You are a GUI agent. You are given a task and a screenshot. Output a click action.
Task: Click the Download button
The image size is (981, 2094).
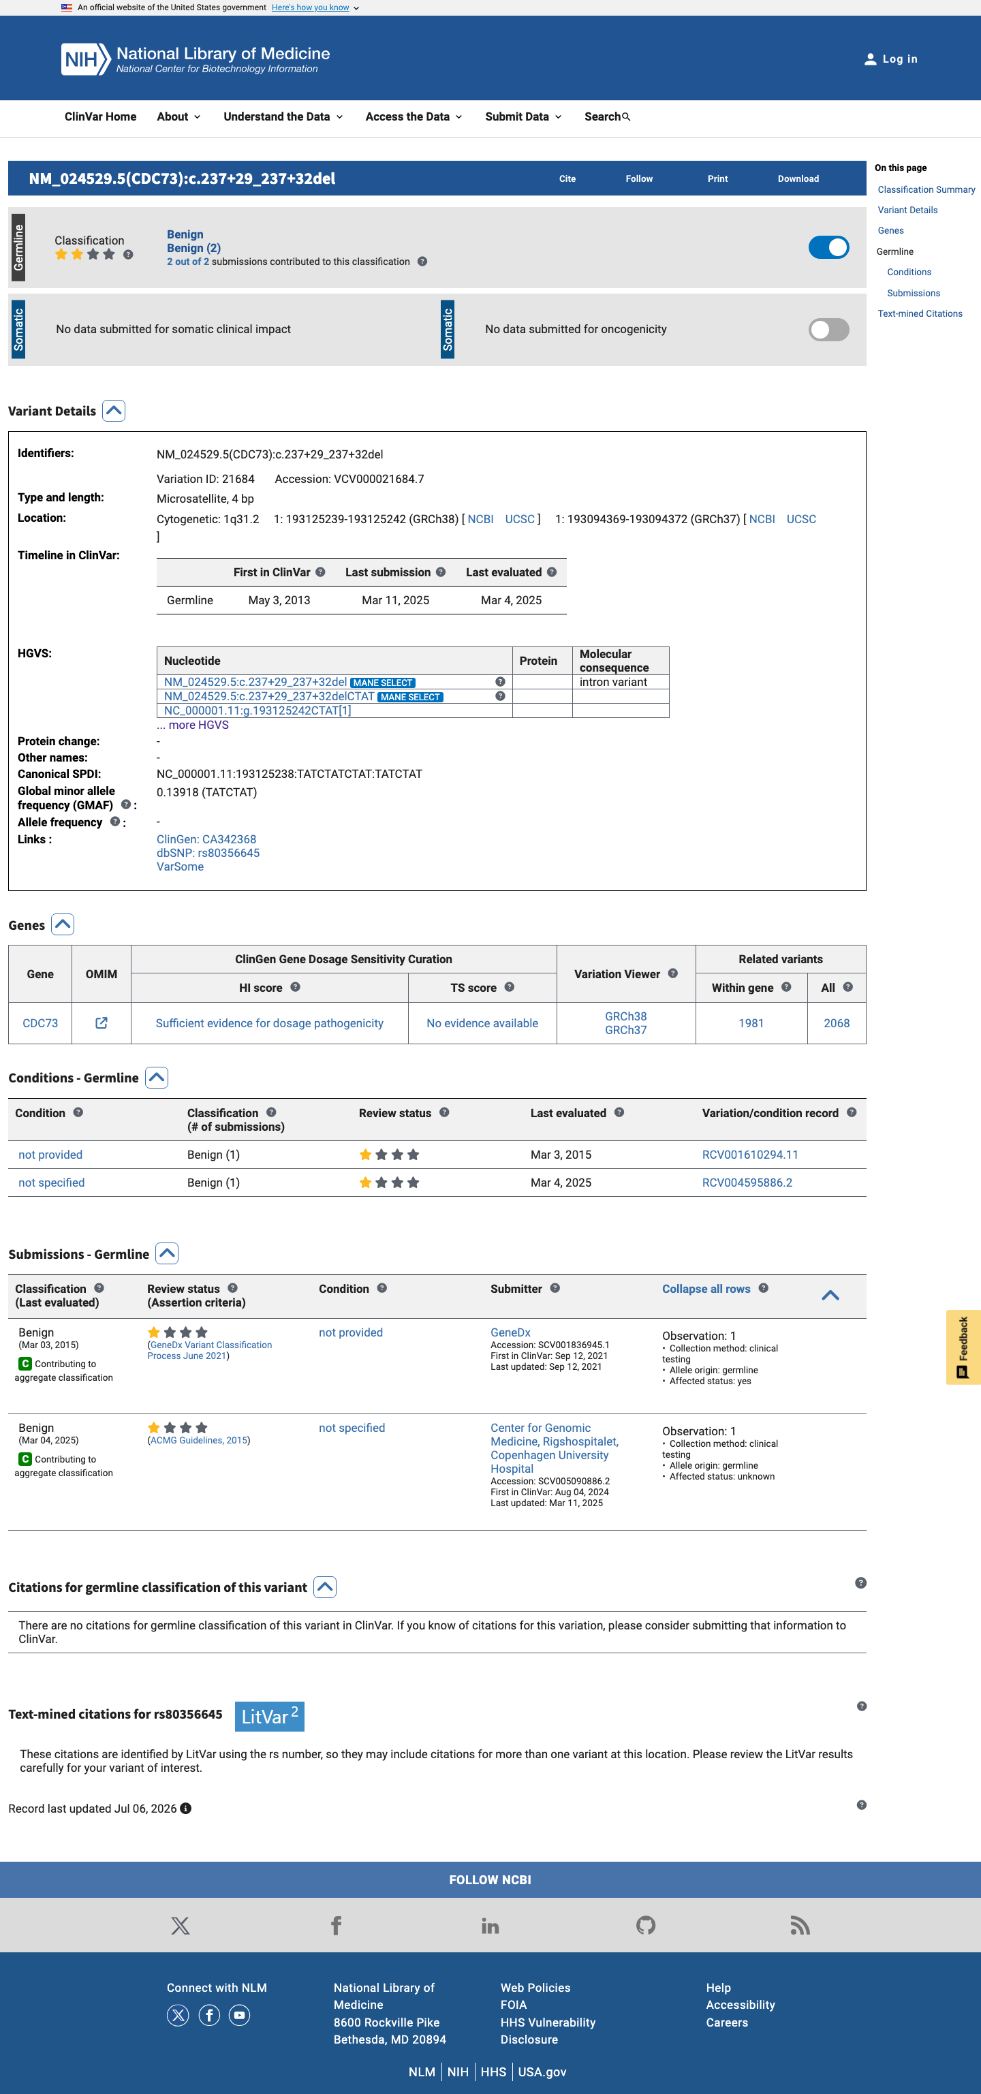(x=798, y=179)
